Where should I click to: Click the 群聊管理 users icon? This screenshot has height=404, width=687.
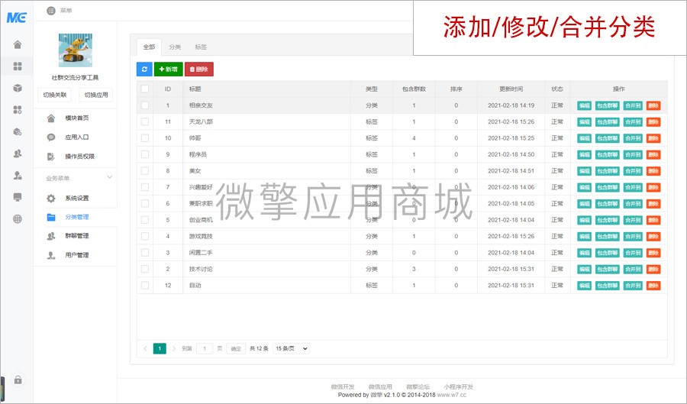[x=51, y=236]
